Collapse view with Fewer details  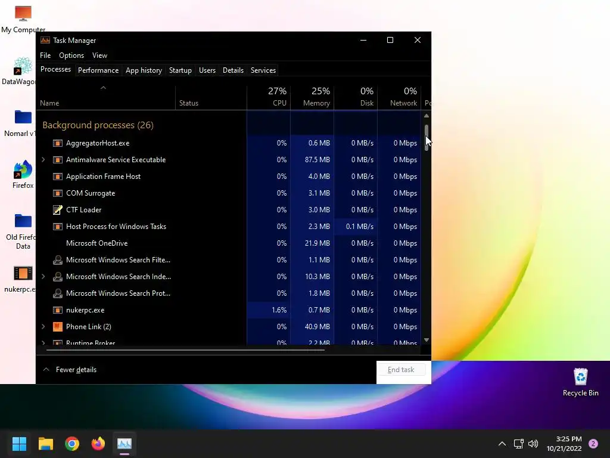click(x=70, y=370)
